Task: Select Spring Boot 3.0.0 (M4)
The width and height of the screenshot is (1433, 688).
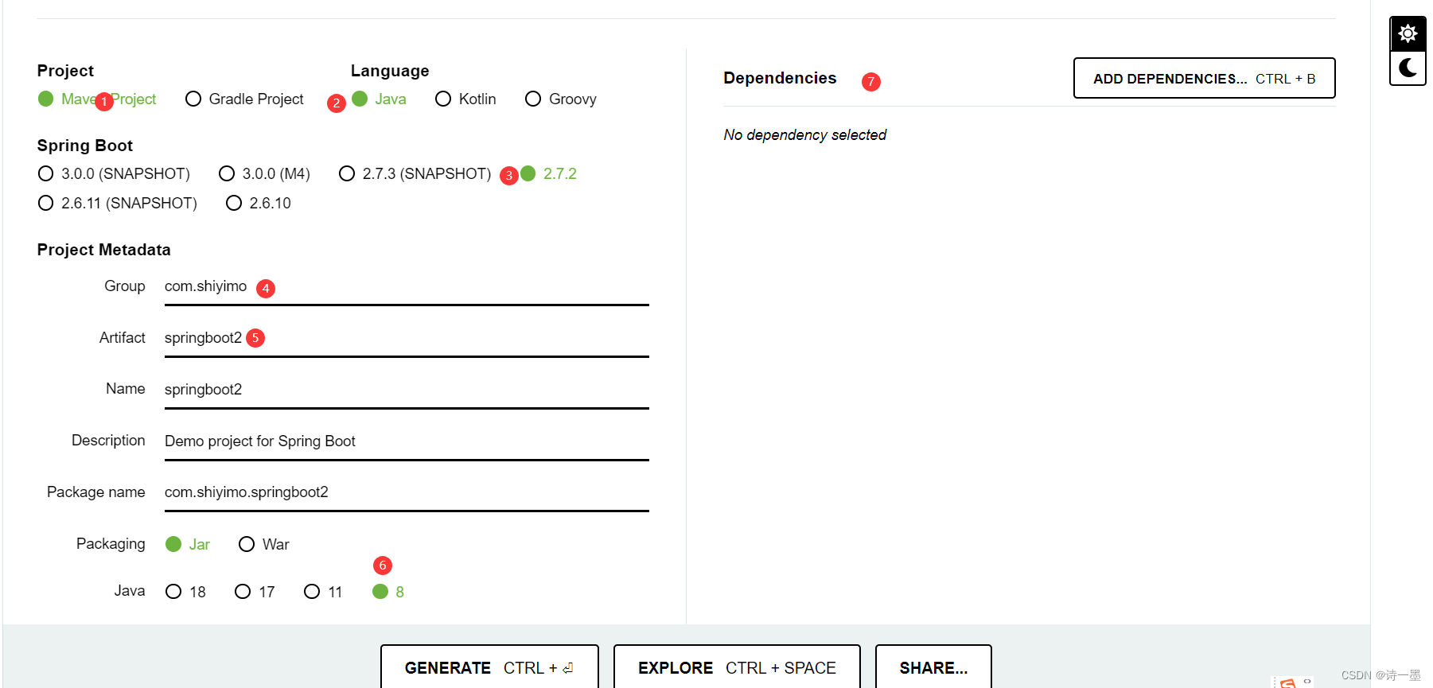Action: click(264, 173)
